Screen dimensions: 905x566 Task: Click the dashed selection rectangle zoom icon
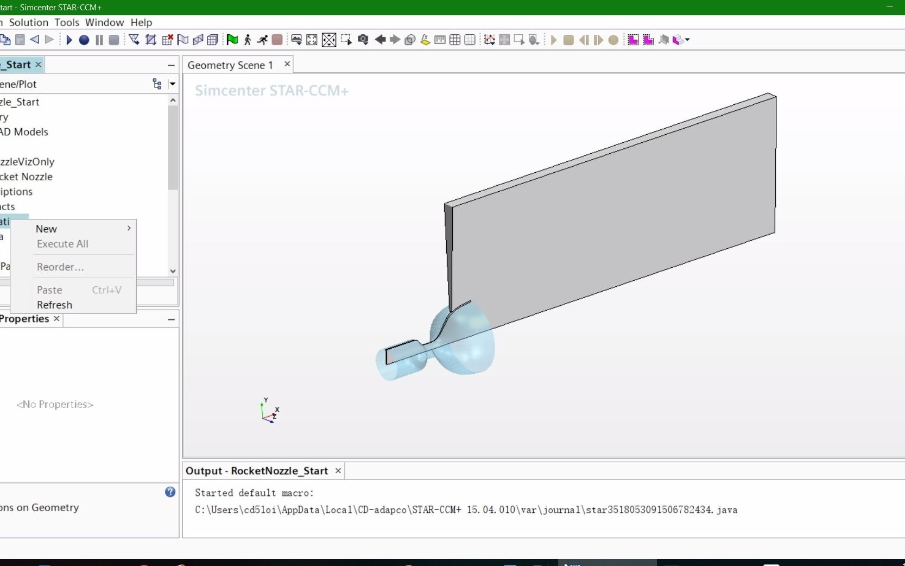tap(346, 40)
